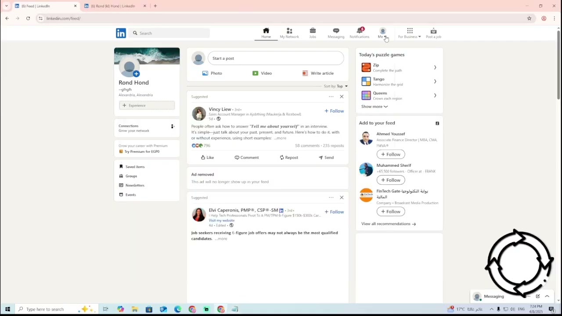
Task: Go to Home in the top navigation
Action: (x=266, y=33)
